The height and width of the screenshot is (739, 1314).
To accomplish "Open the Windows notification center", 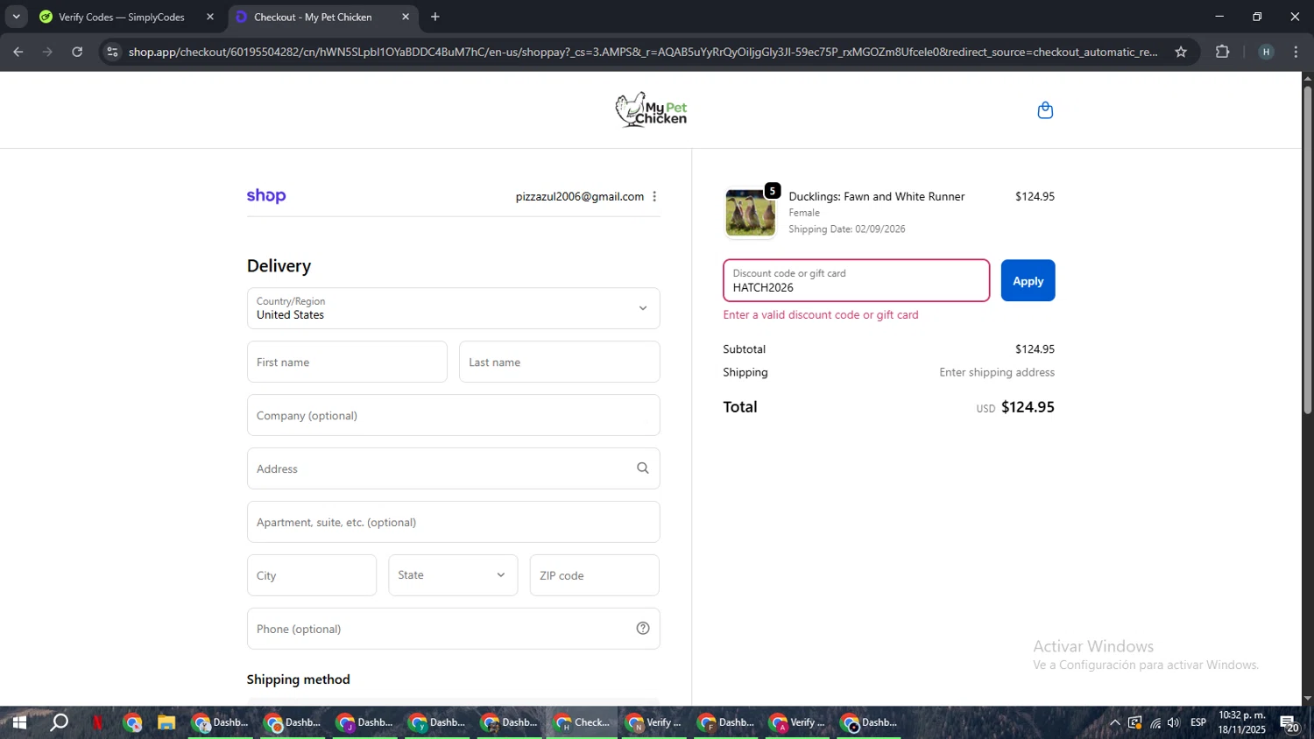I will (x=1289, y=723).
